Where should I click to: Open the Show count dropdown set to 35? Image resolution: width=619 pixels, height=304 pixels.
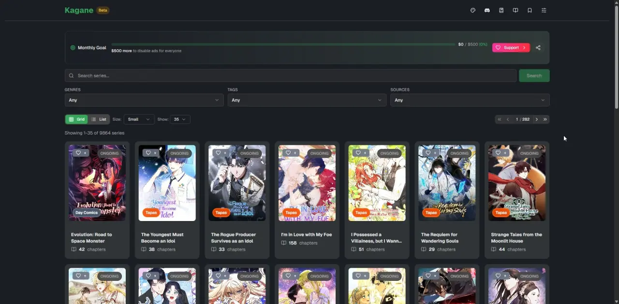(180, 119)
